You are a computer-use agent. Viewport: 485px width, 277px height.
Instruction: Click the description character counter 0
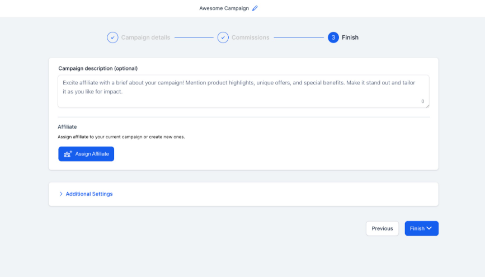tap(422, 101)
